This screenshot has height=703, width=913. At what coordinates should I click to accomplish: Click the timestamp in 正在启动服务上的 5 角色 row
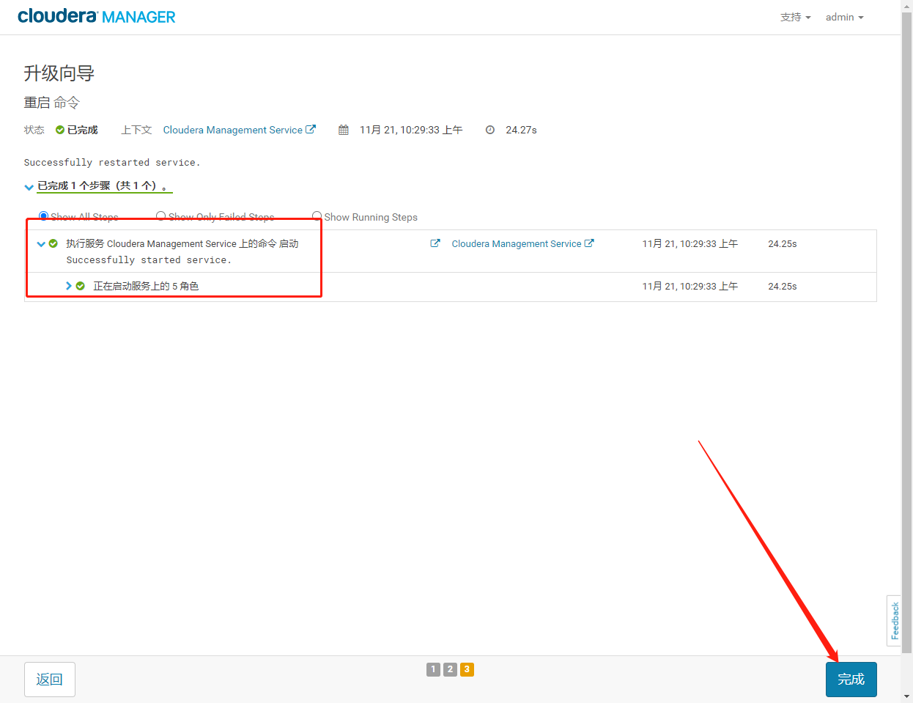[x=690, y=286]
